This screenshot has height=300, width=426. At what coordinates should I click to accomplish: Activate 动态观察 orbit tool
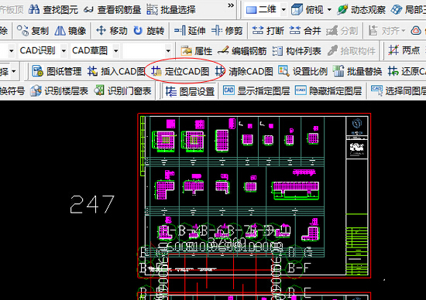[x=362, y=10]
